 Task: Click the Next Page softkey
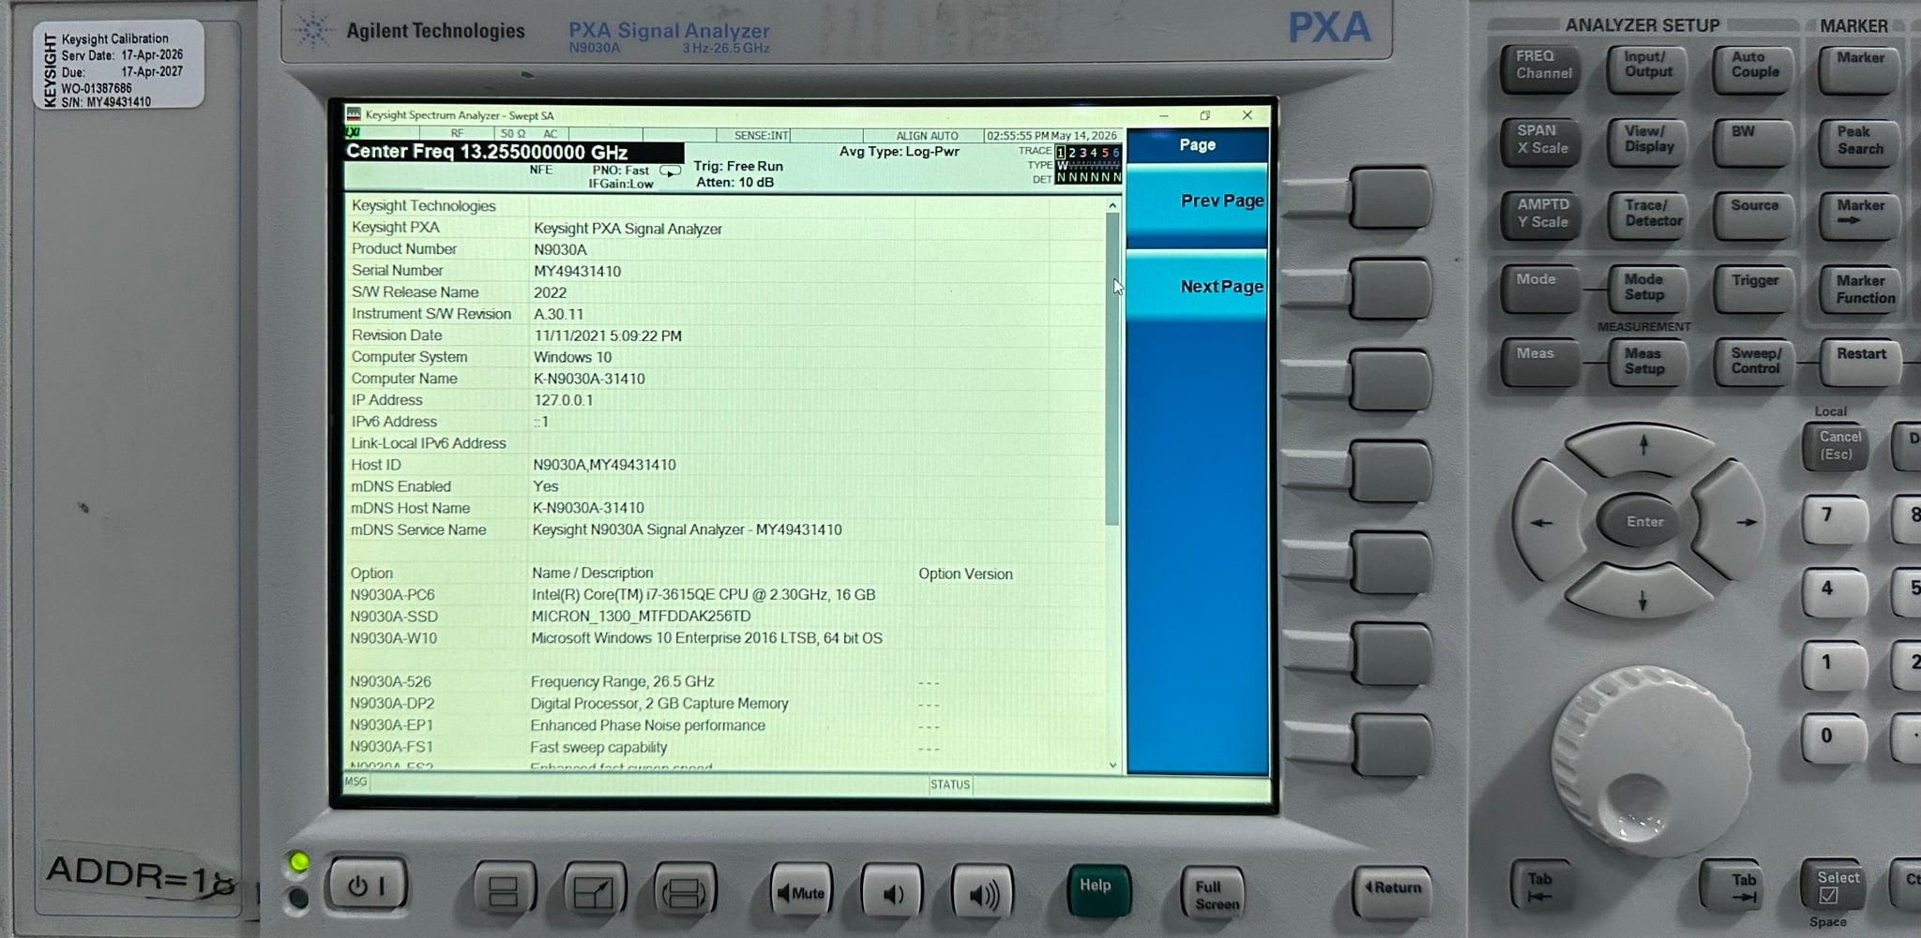coord(1197,286)
